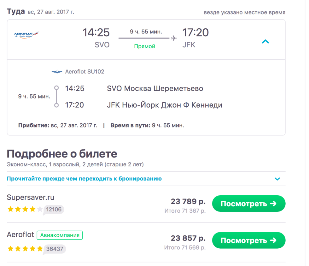Collapse flight details with the up chevron
The height and width of the screenshot is (266, 309).
pos(265,42)
